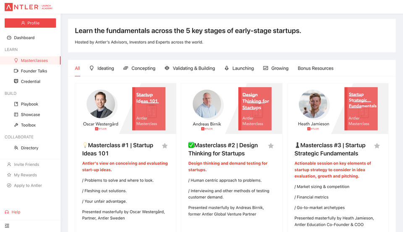Click the Launching rocket icon

click(x=226, y=68)
